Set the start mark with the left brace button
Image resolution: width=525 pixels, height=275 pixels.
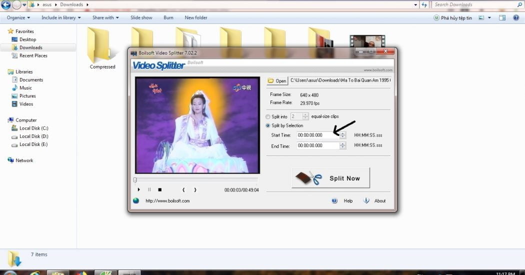pos(183,189)
